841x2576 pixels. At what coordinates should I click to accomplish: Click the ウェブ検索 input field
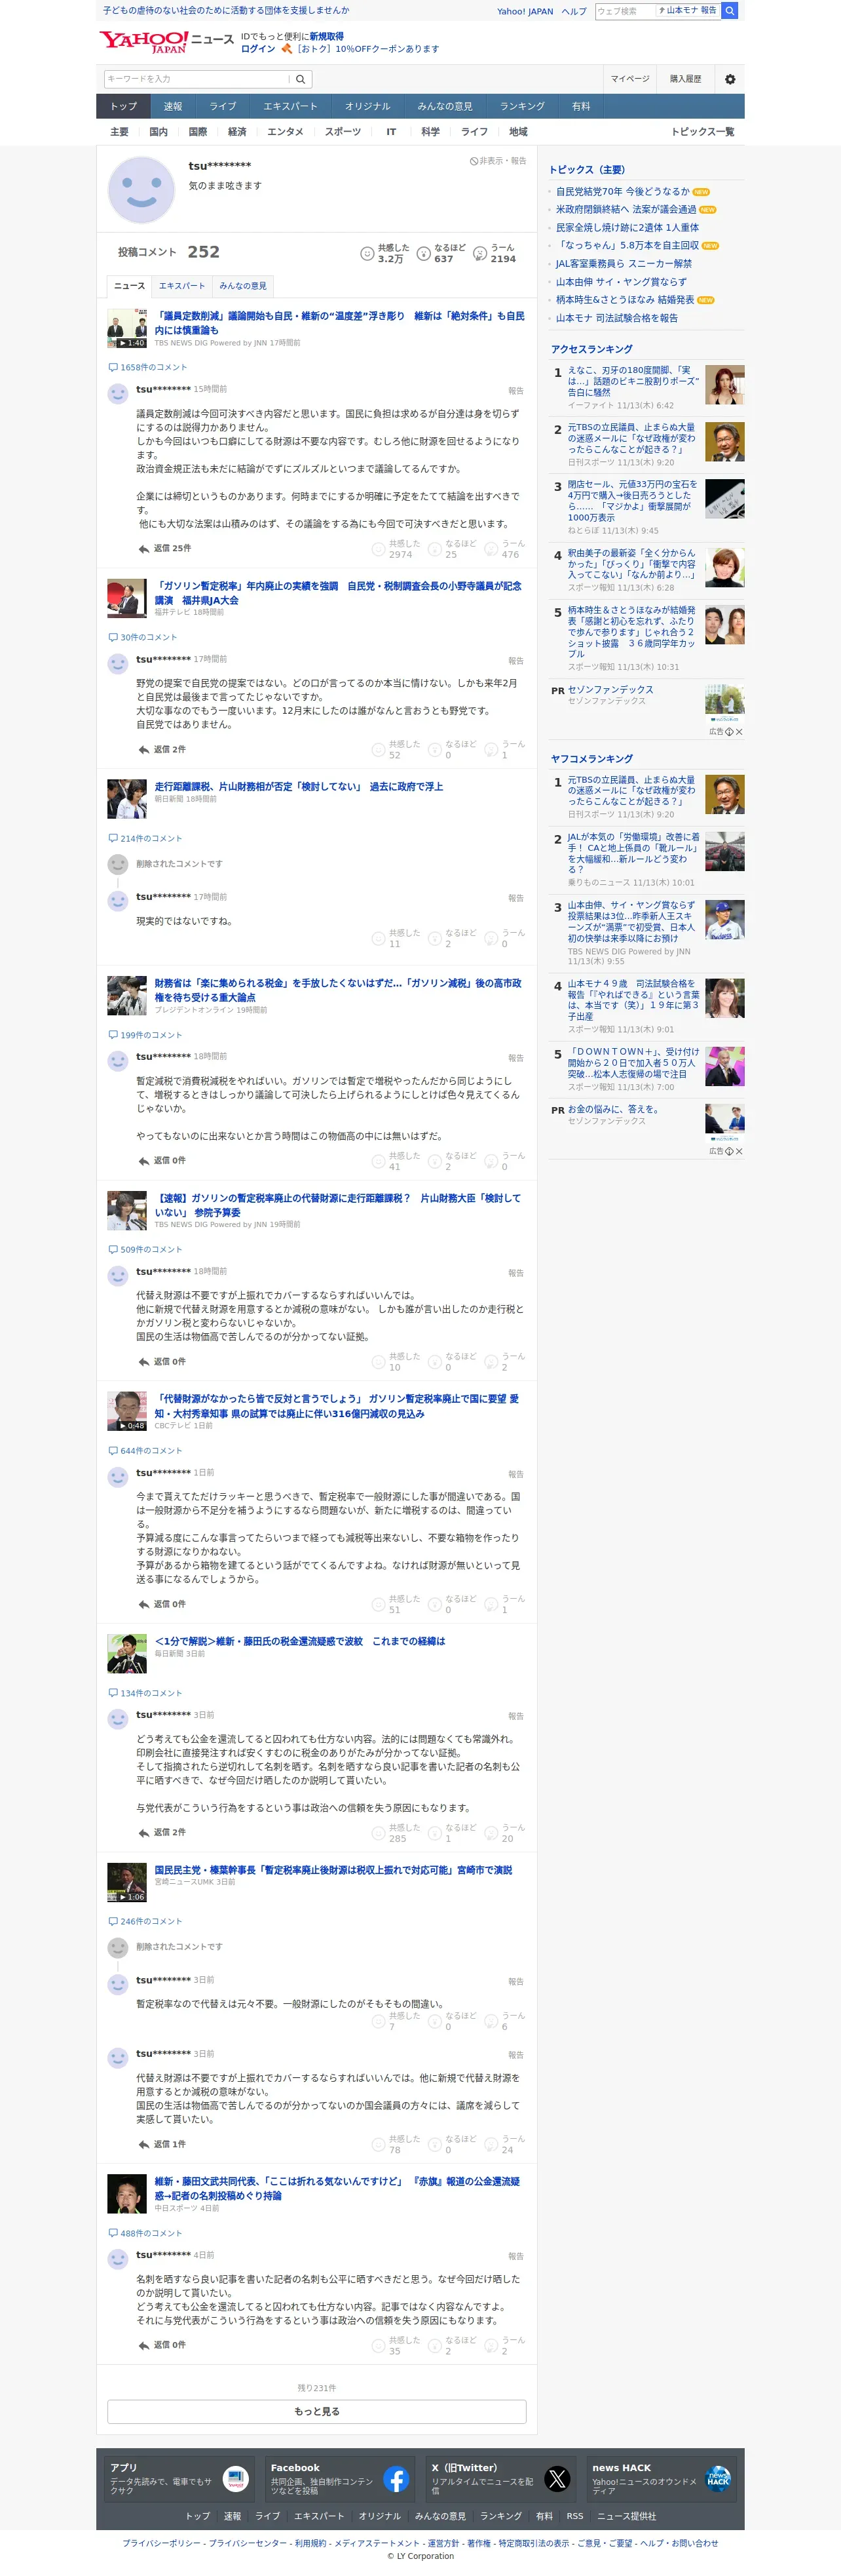tap(626, 11)
